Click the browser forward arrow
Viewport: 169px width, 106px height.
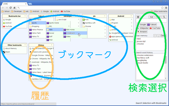[x=7, y=8]
